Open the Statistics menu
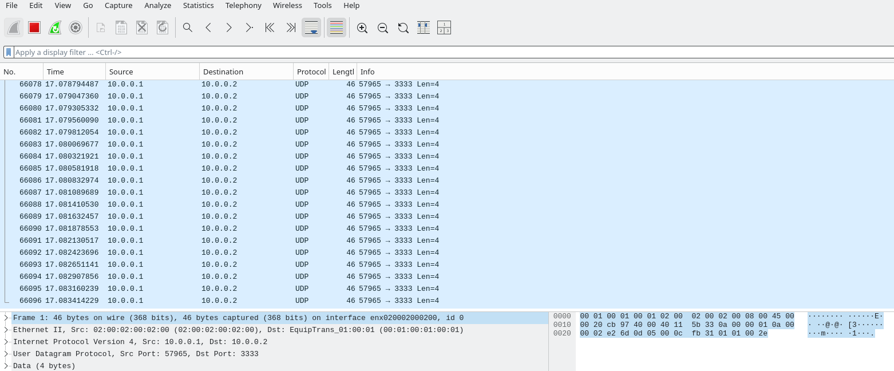 point(198,5)
